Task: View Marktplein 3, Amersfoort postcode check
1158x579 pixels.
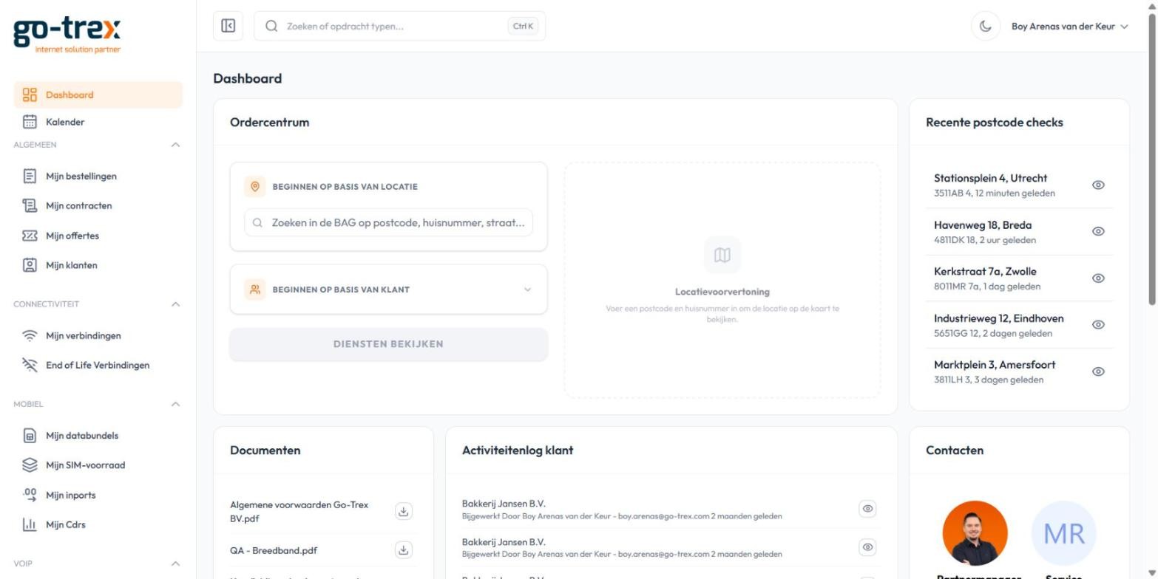Action: (x=1098, y=371)
